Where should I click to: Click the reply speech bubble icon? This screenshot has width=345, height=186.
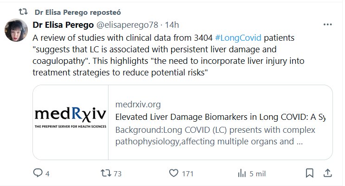click(38, 174)
